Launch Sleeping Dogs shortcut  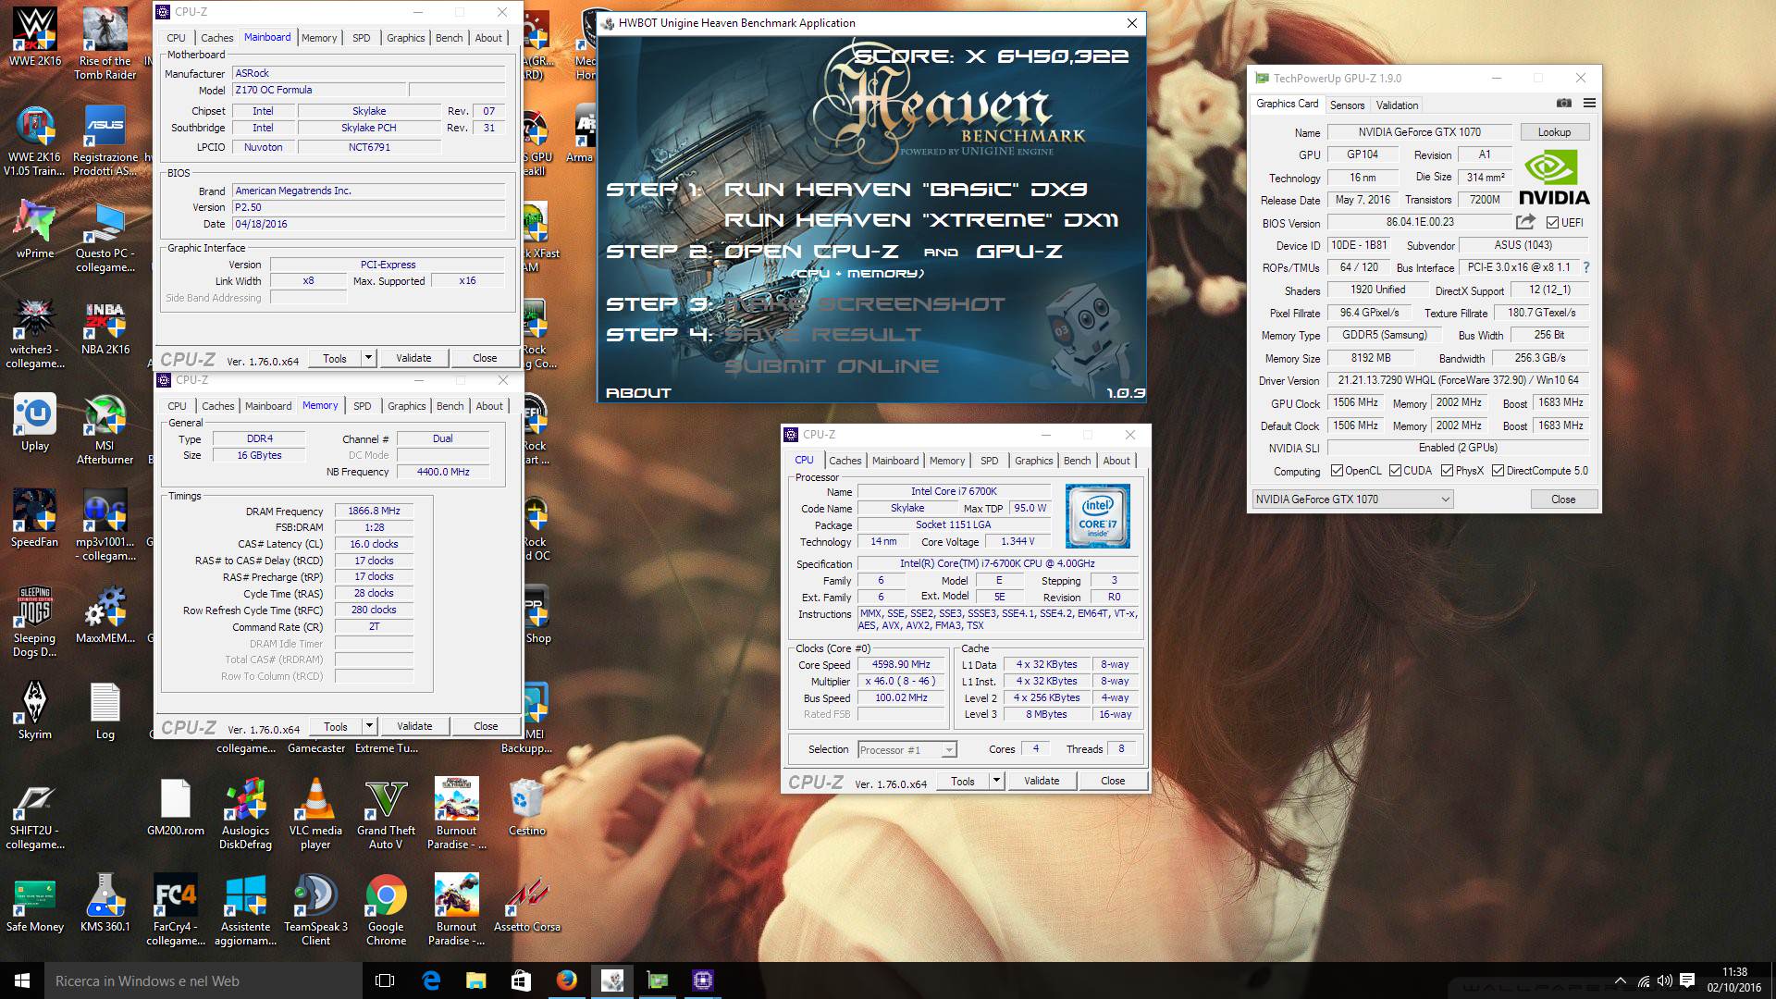[x=35, y=621]
